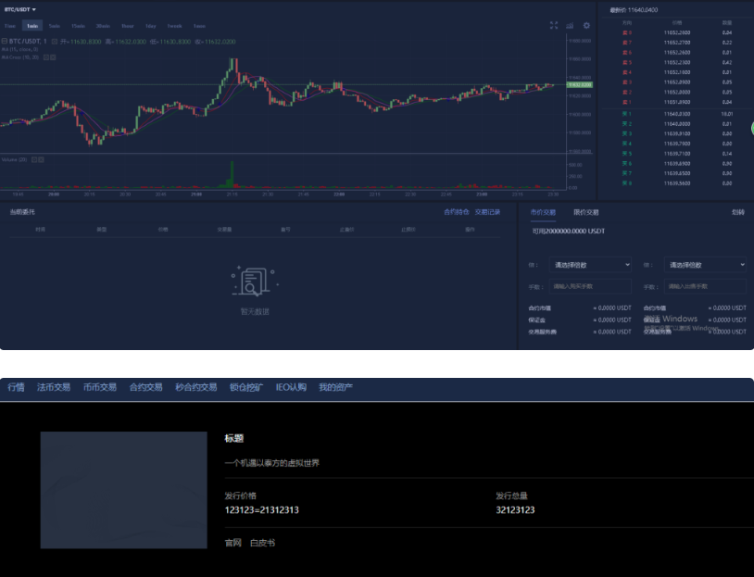Click the IEO project cover thumbnail
The image size is (754, 577).
click(123, 490)
